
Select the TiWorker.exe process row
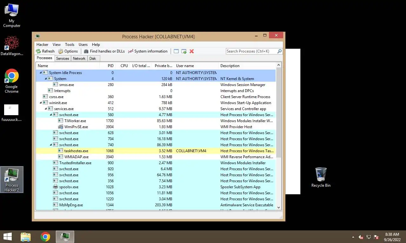[156, 121]
